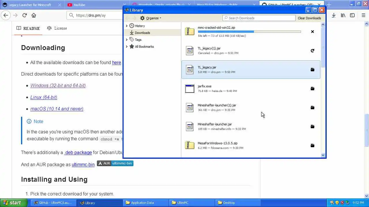Switch to UltimMC folder in taskbar
The width and height of the screenshot is (369, 207).
click(192, 203)
